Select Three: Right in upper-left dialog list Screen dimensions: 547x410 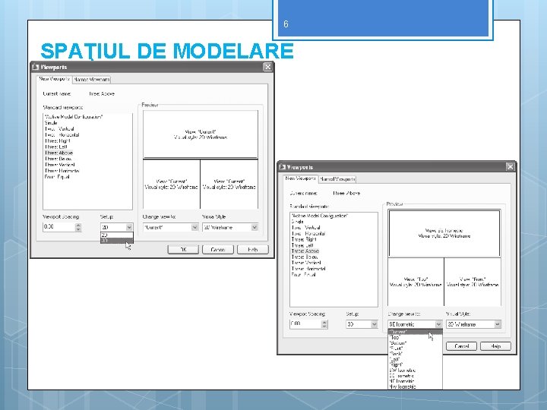click(x=57, y=141)
